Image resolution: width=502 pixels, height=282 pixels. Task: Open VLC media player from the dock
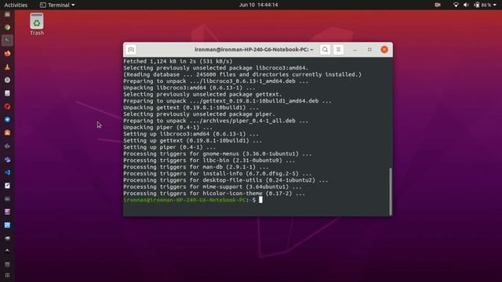pos(7,67)
